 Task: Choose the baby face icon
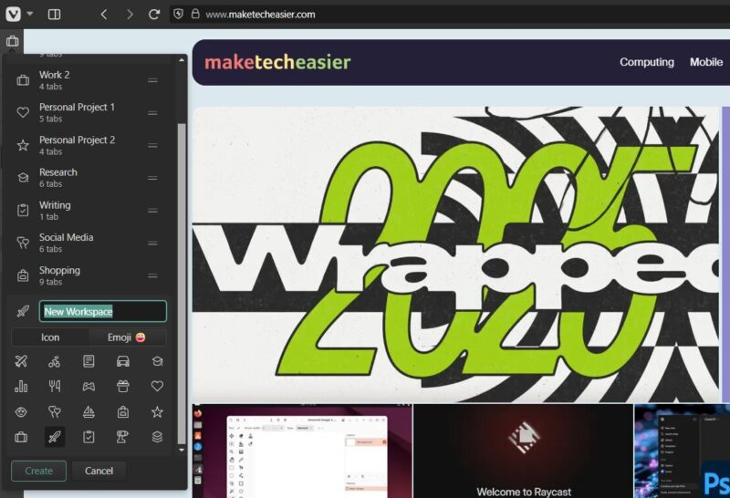click(21, 412)
